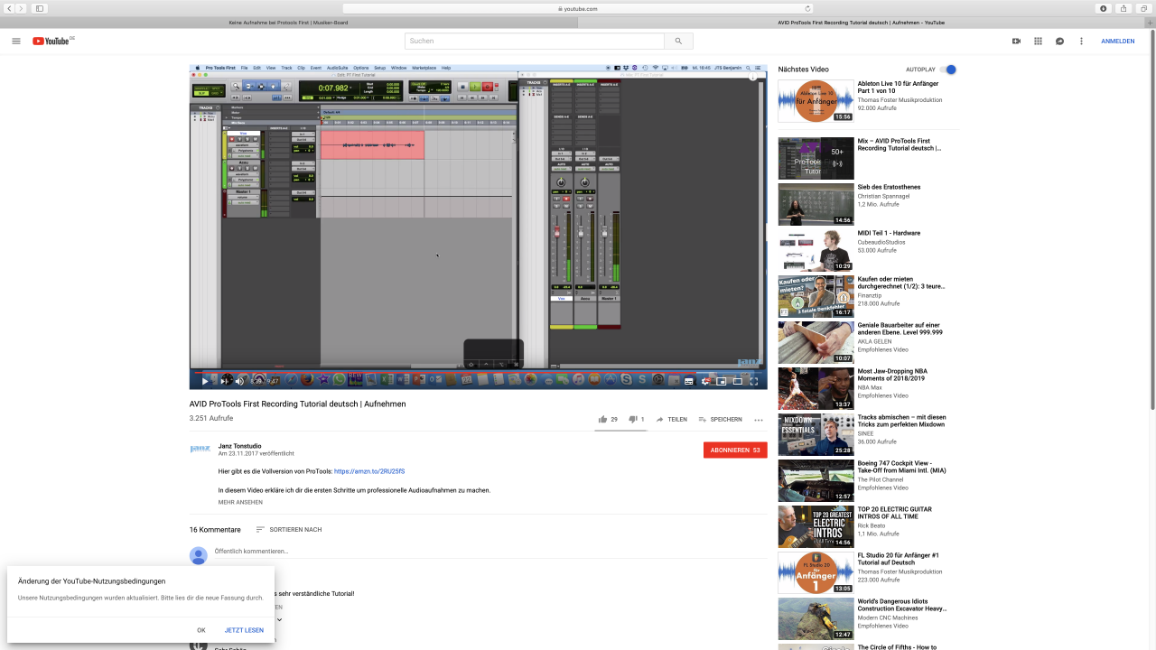Click Jetzt lesen in terms dialog

(x=244, y=630)
